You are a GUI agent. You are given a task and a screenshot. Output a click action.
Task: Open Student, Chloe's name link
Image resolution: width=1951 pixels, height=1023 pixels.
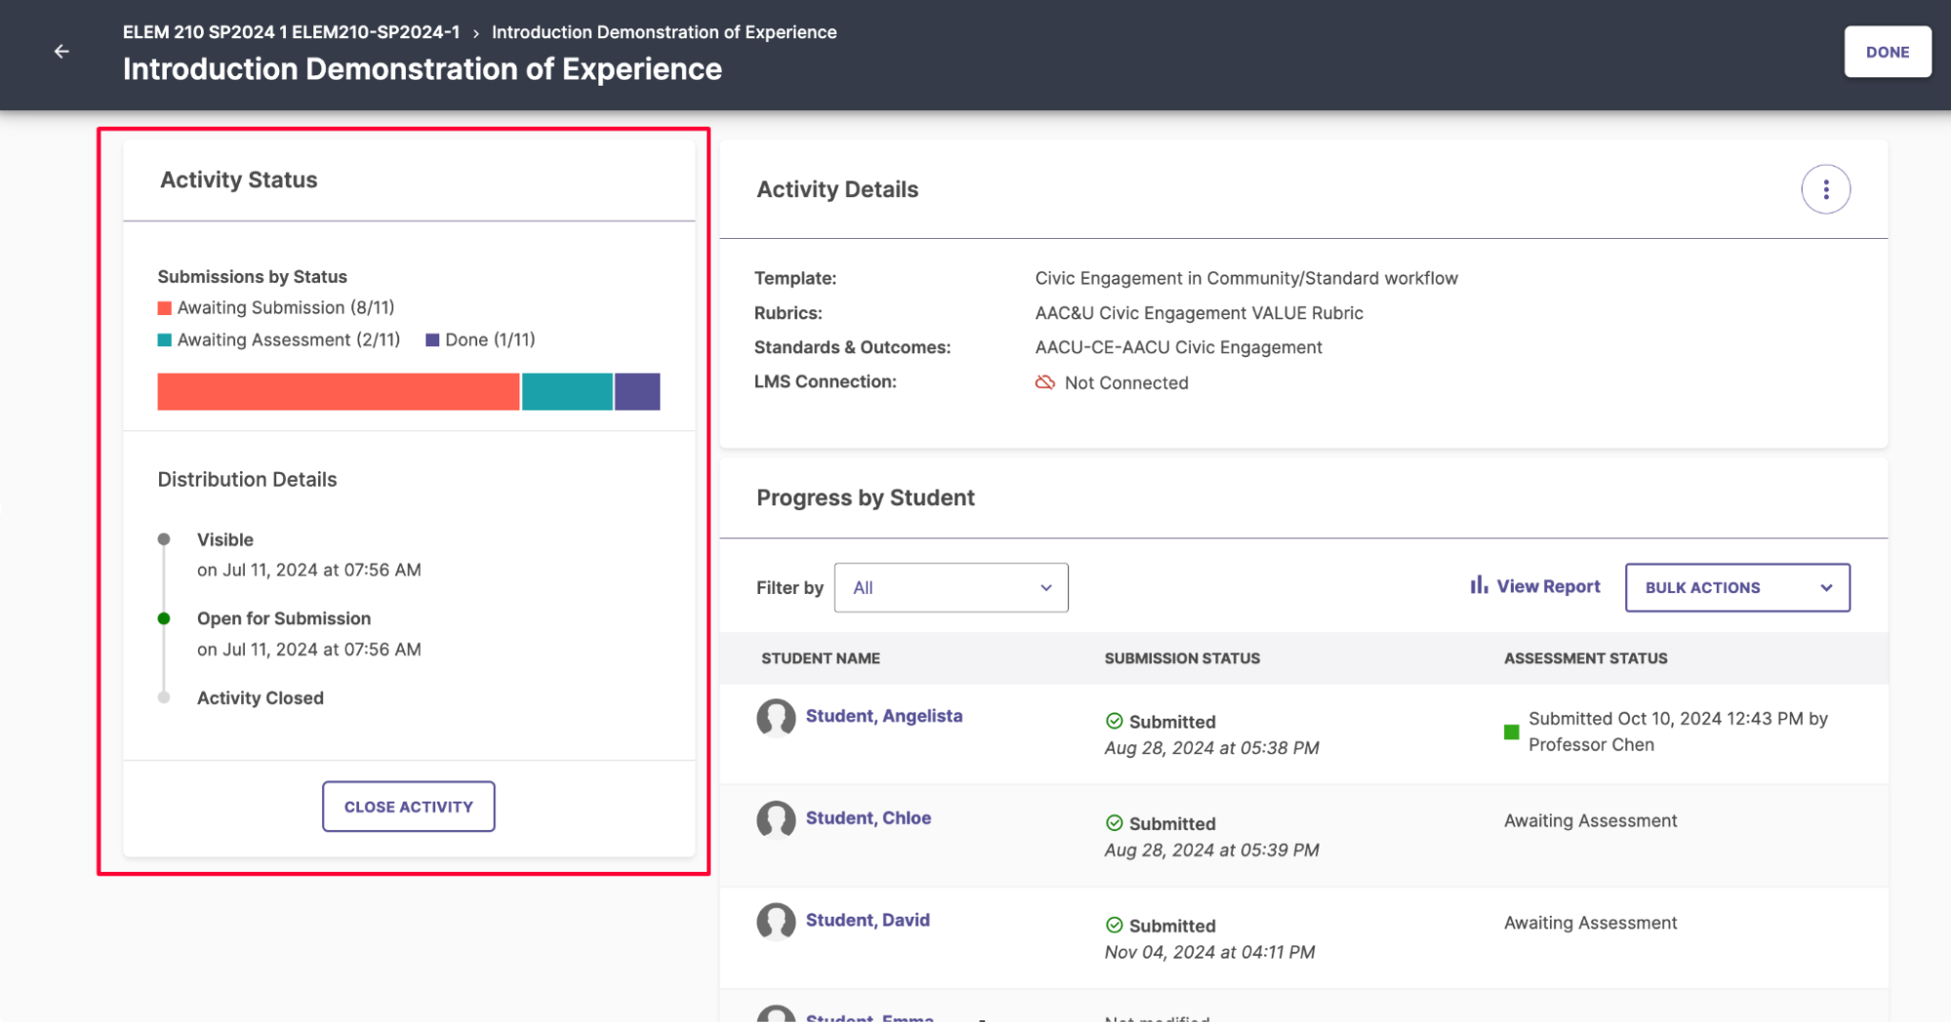click(868, 817)
